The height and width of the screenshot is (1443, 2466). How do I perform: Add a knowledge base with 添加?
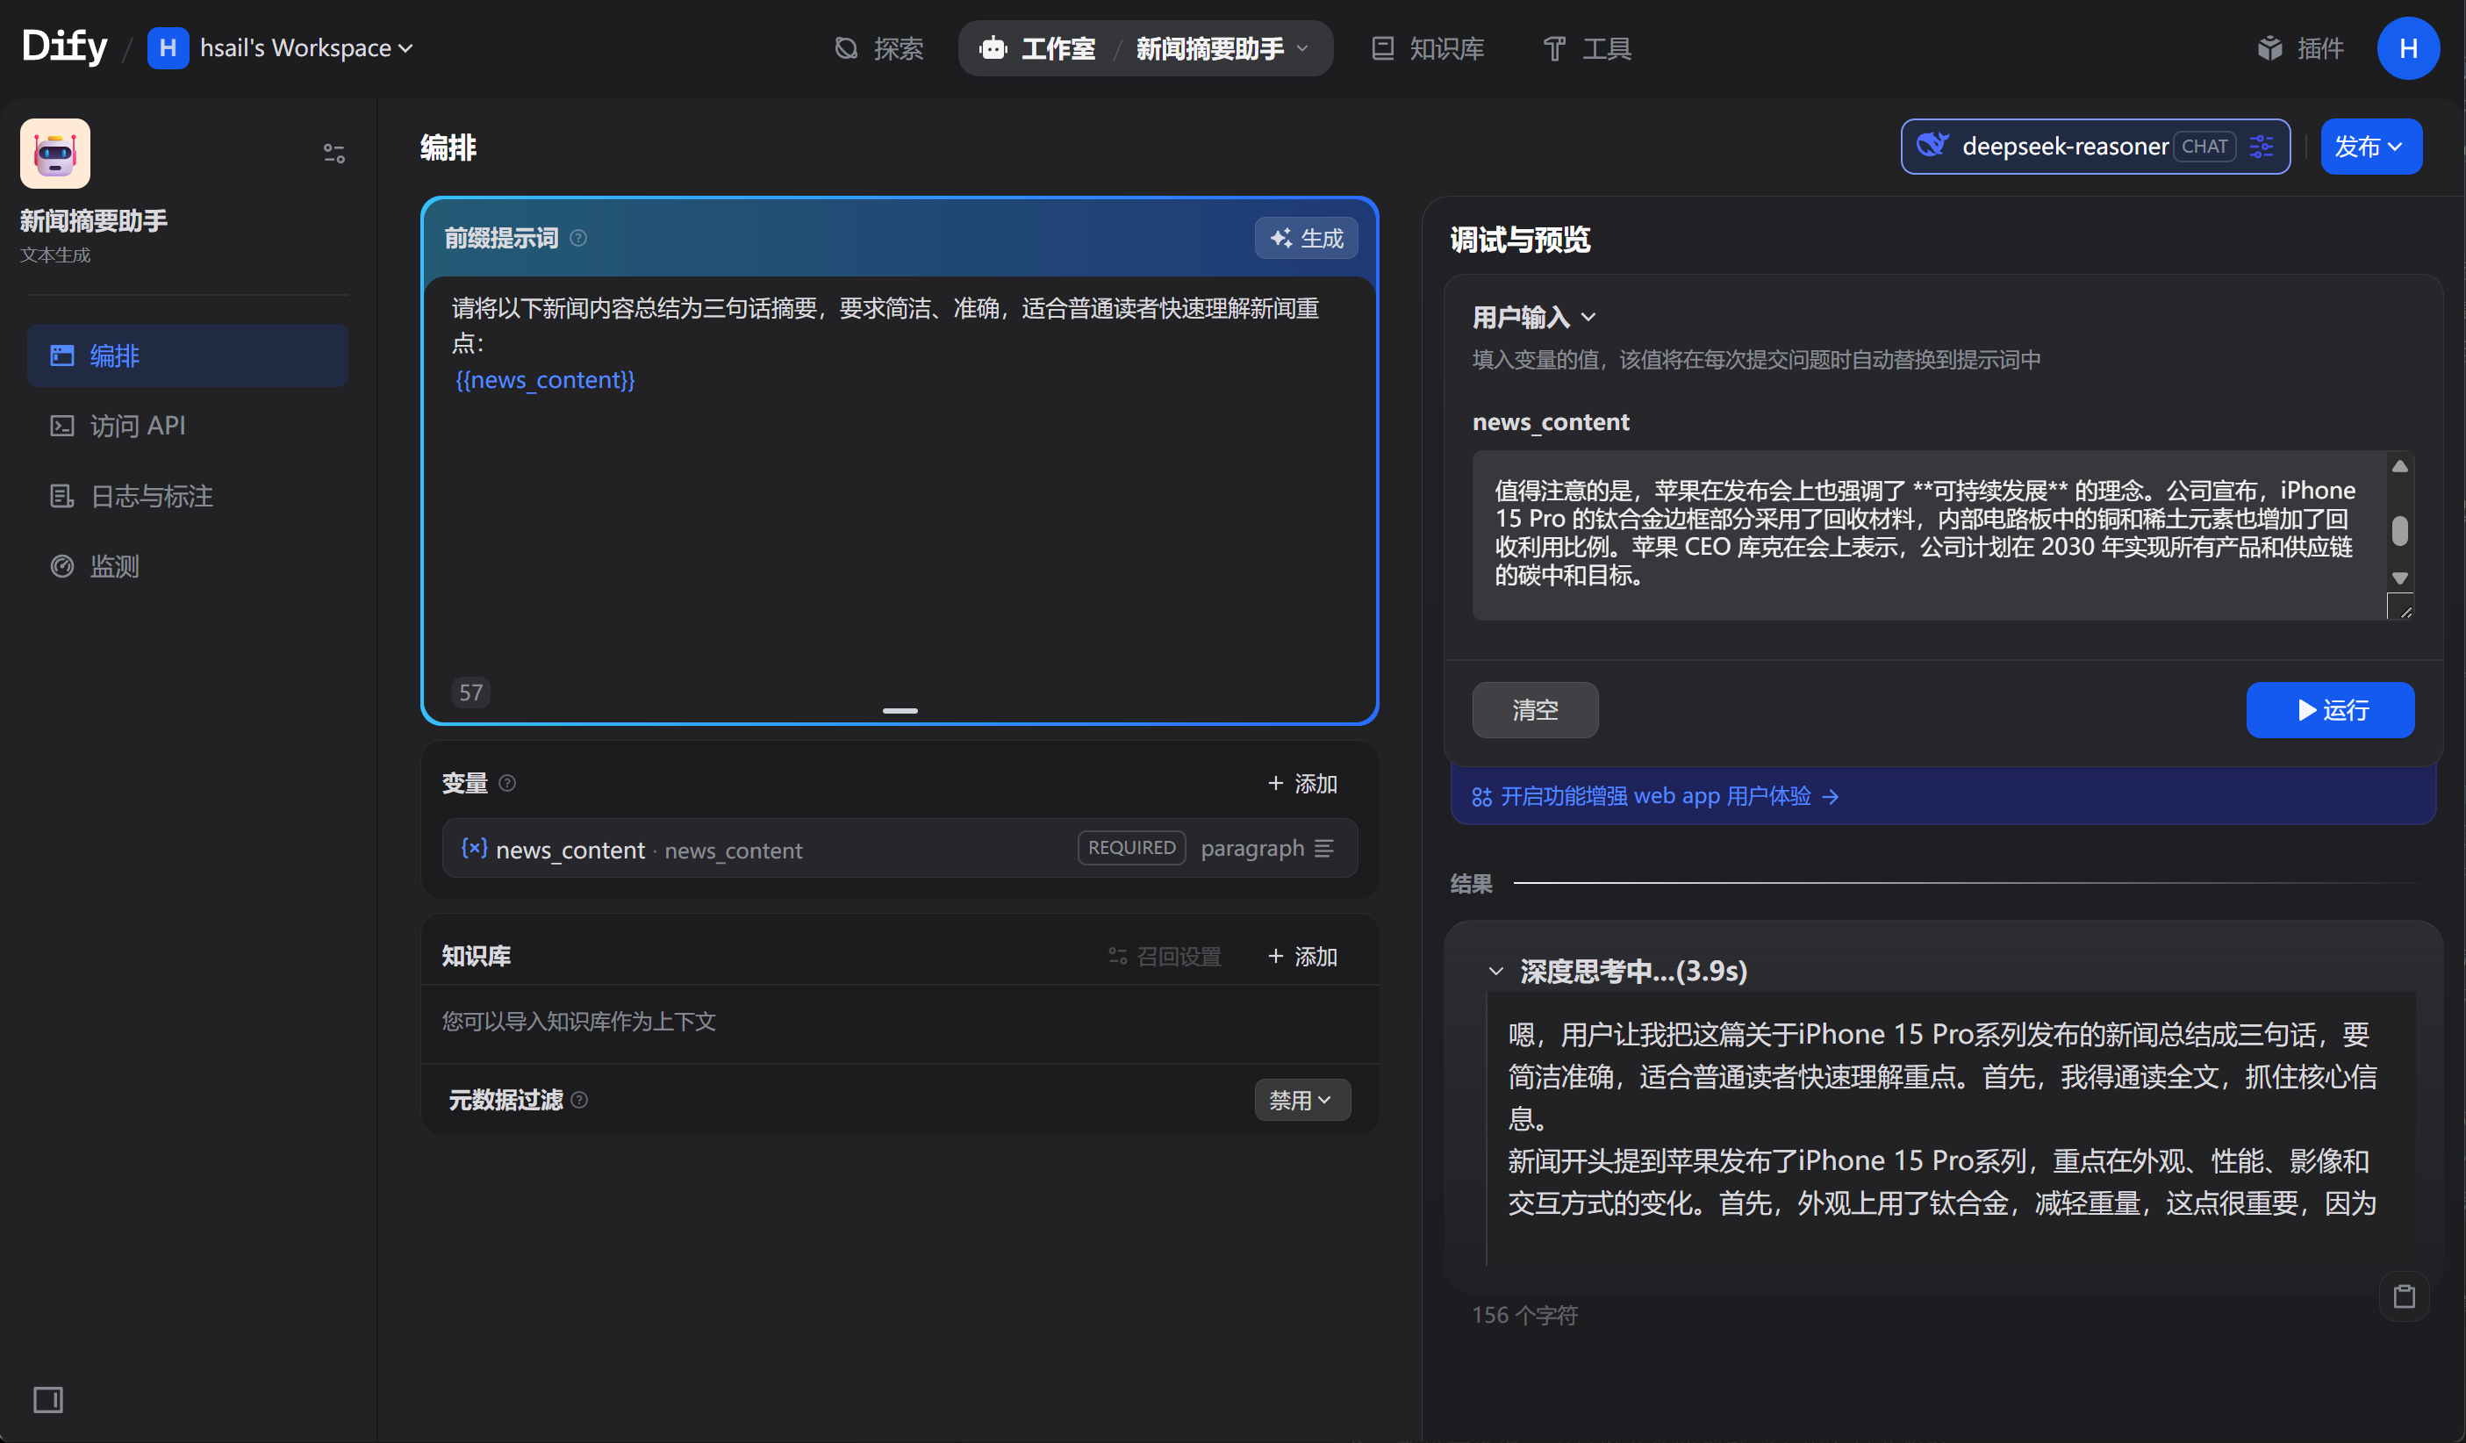pos(1301,957)
